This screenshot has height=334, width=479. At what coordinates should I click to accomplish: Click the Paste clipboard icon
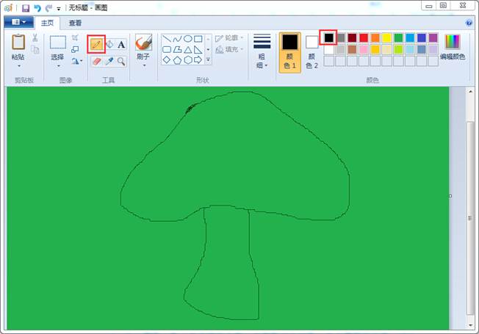(18, 42)
